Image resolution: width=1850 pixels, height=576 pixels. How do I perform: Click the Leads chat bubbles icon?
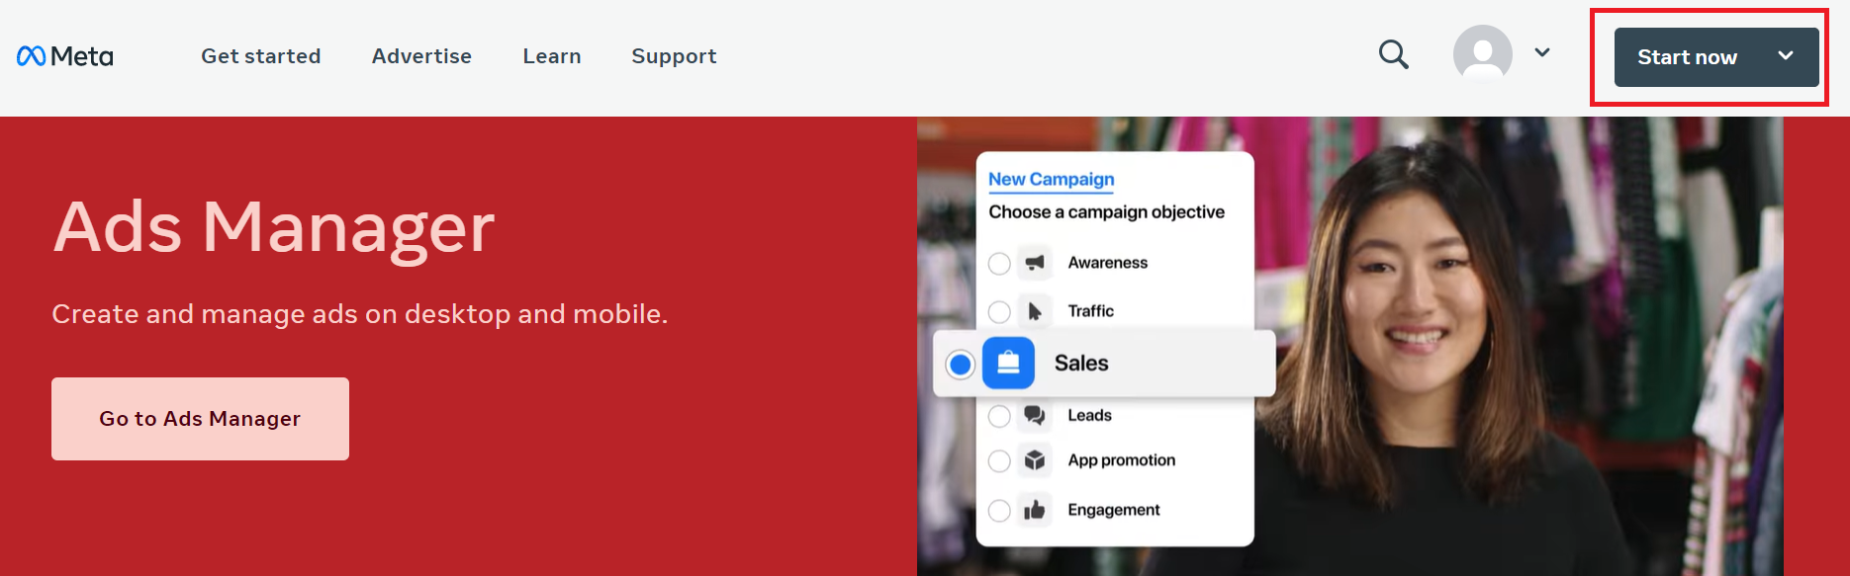coord(1035,415)
